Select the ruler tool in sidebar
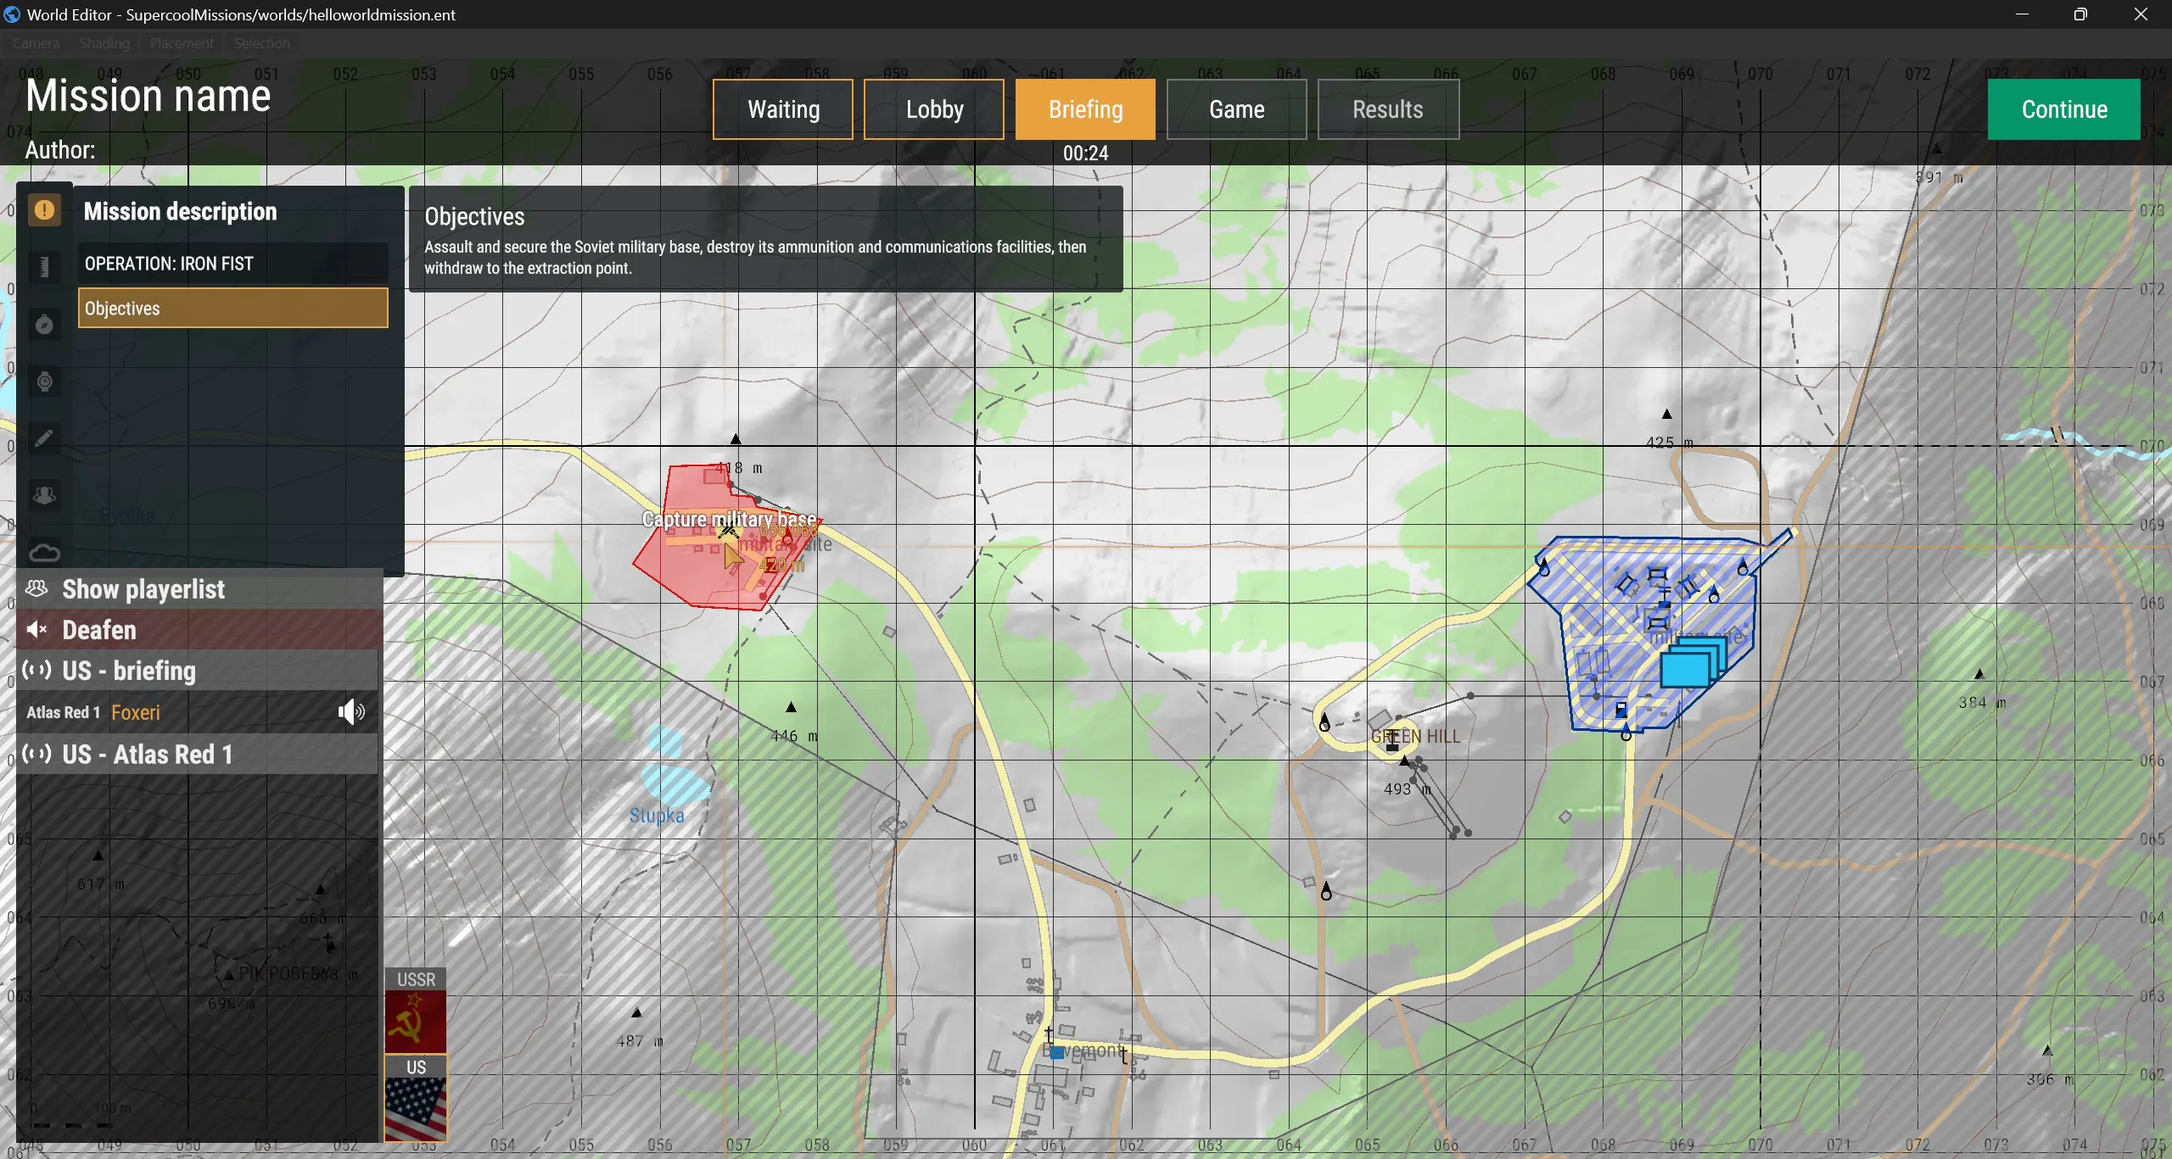The width and height of the screenshot is (2172, 1159). [44, 267]
